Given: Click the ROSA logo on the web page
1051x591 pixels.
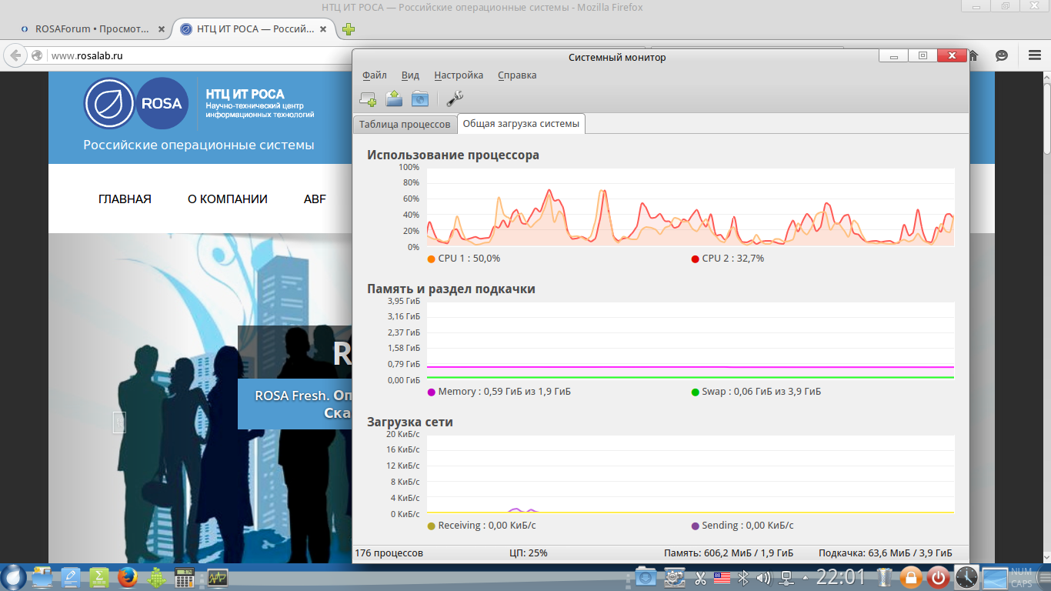Looking at the screenshot, I should click(x=136, y=103).
